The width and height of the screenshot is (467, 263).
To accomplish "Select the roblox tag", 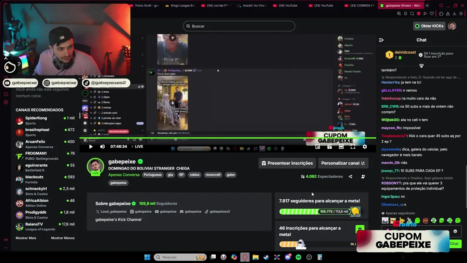I will click(x=195, y=175).
